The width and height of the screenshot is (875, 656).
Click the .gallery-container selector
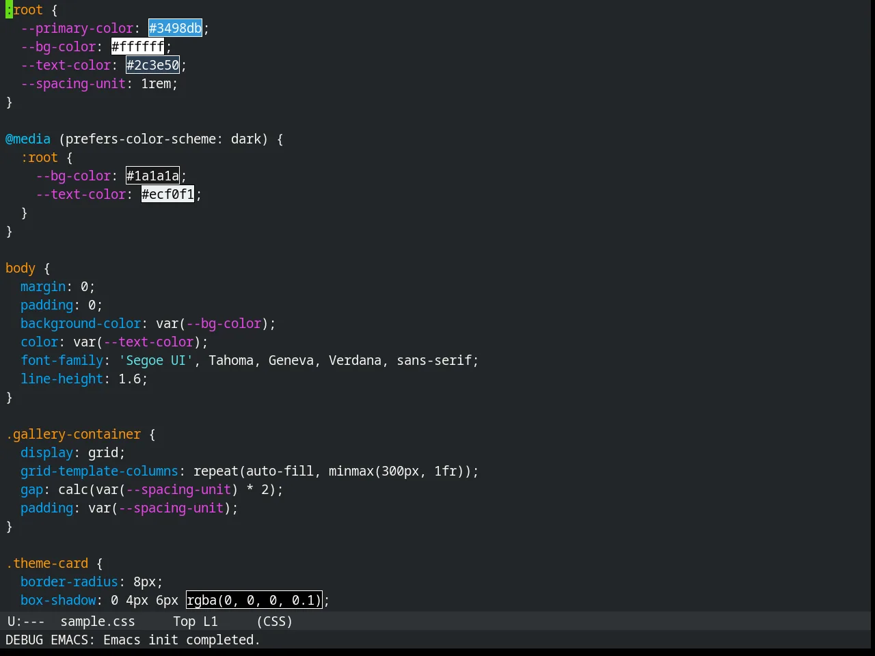[73, 434]
